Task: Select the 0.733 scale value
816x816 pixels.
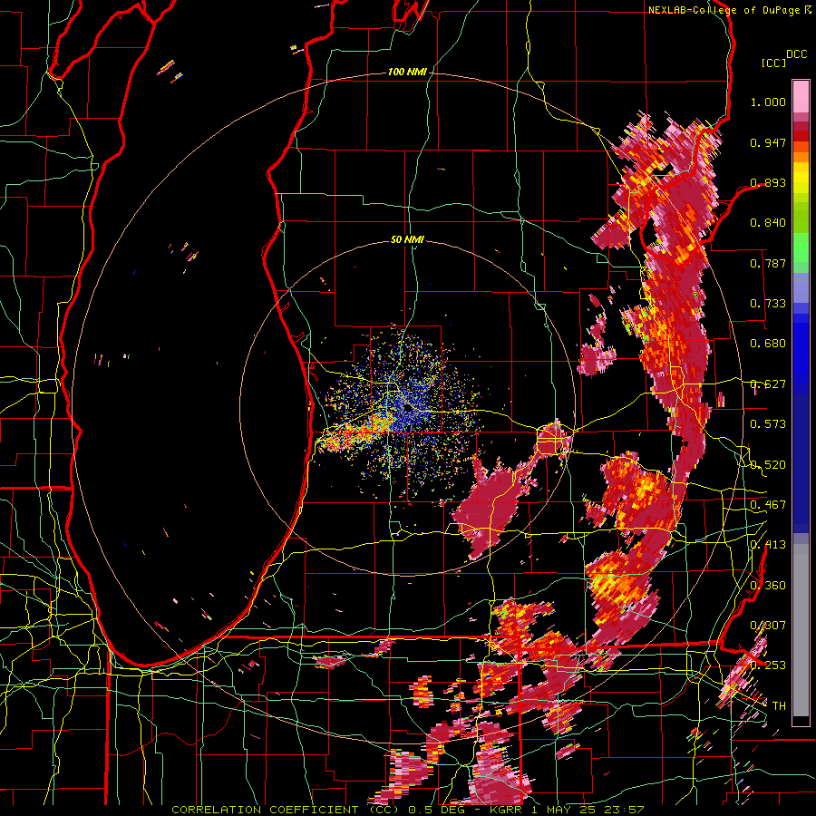Action: [768, 304]
